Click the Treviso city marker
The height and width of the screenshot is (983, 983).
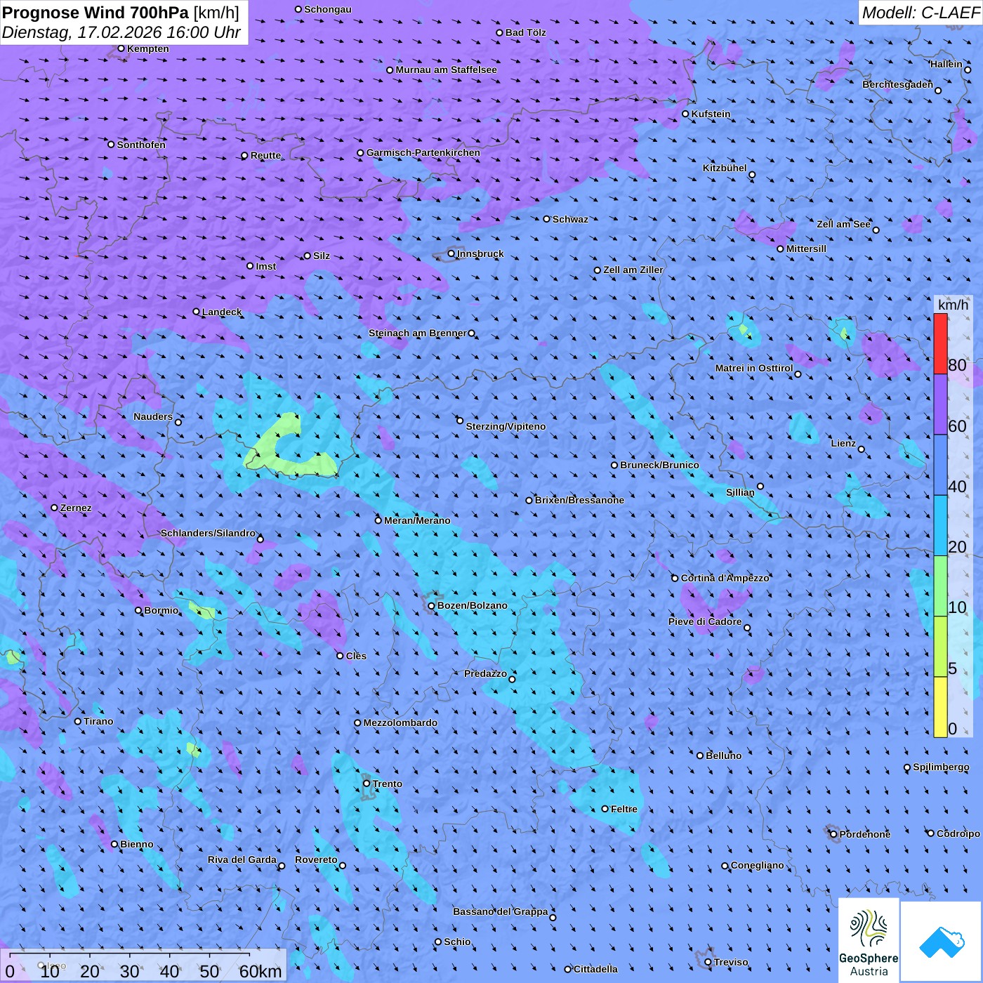pyautogui.click(x=708, y=963)
